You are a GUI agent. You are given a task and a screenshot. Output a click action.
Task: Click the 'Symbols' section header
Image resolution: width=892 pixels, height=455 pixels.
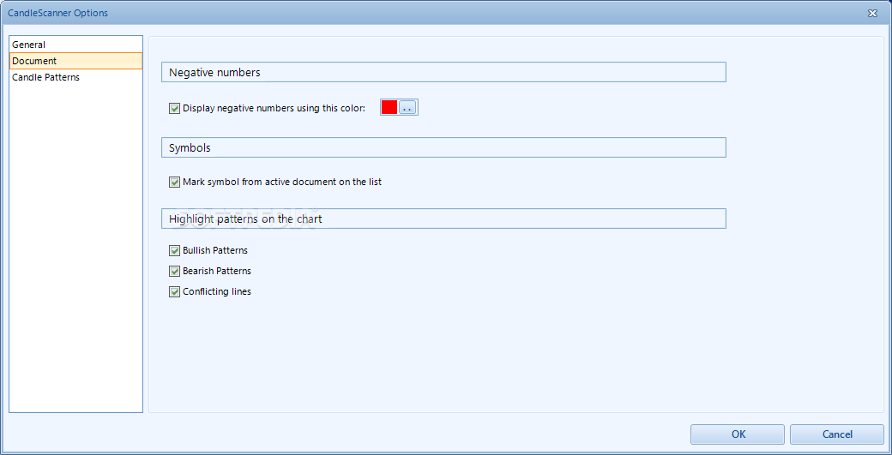(x=443, y=147)
